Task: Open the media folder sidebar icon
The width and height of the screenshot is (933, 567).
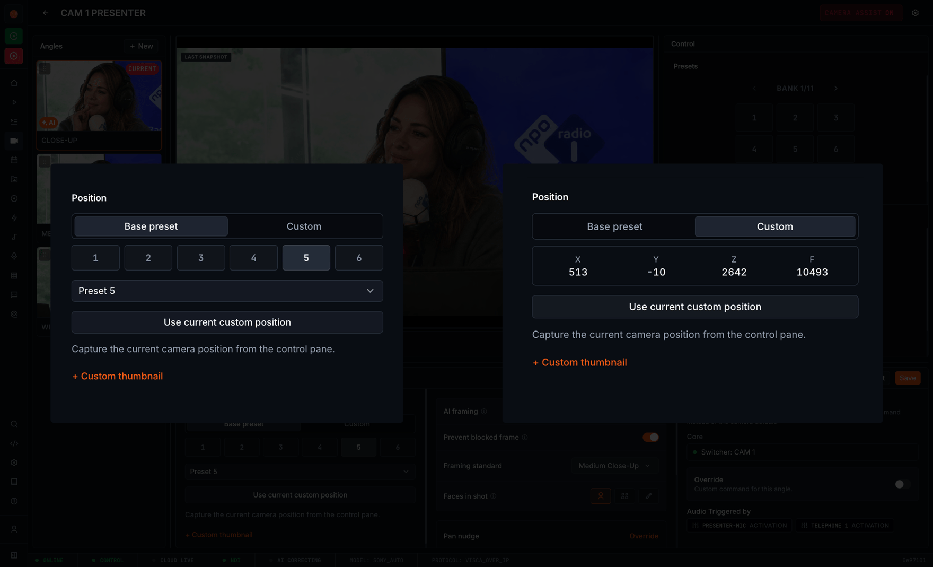Action: 14,179
